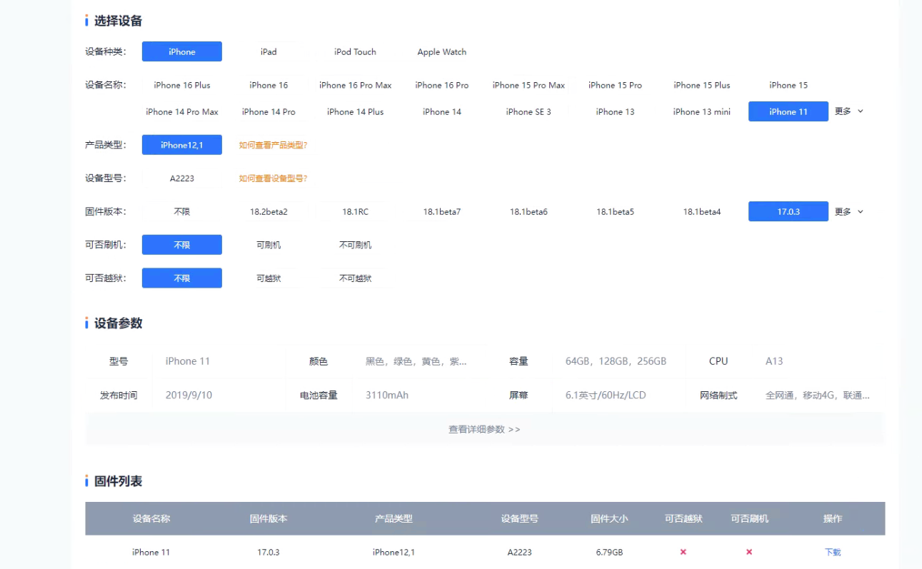Image resolution: width=922 pixels, height=569 pixels.
Task: Expand more firmware versions dropdown
Action: [849, 211]
